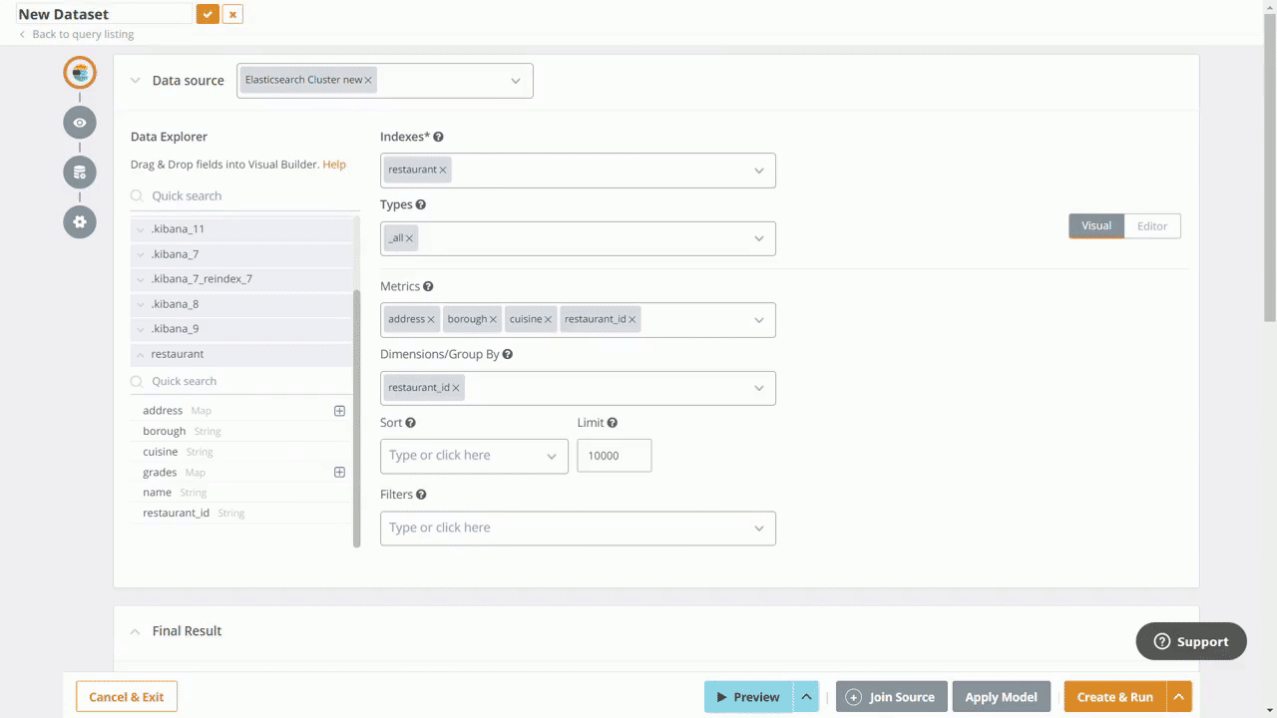The image size is (1277, 718).
Task: Click the Create & Run button
Action: coord(1114,697)
